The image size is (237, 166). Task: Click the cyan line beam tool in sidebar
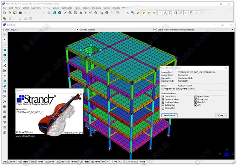5,45
